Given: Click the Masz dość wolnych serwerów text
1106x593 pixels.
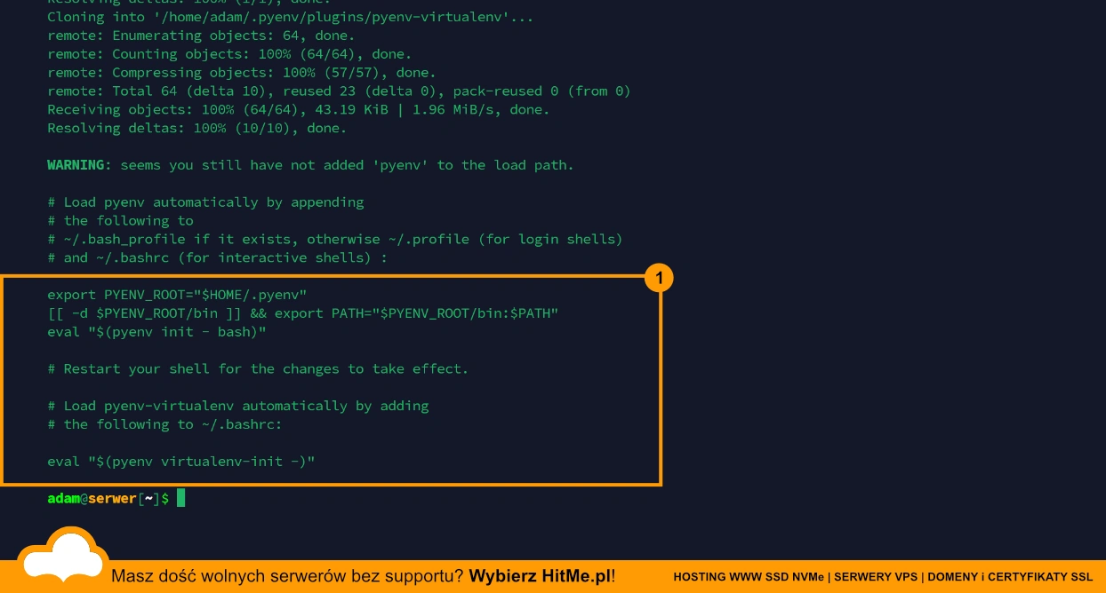Looking at the screenshot, I should click(286, 576).
